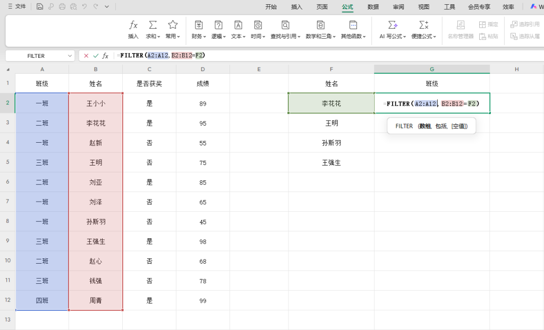Image resolution: width=544 pixels, height=330 pixels.
Task: Open the 时间 functions icon
Action: pos(258,25)
